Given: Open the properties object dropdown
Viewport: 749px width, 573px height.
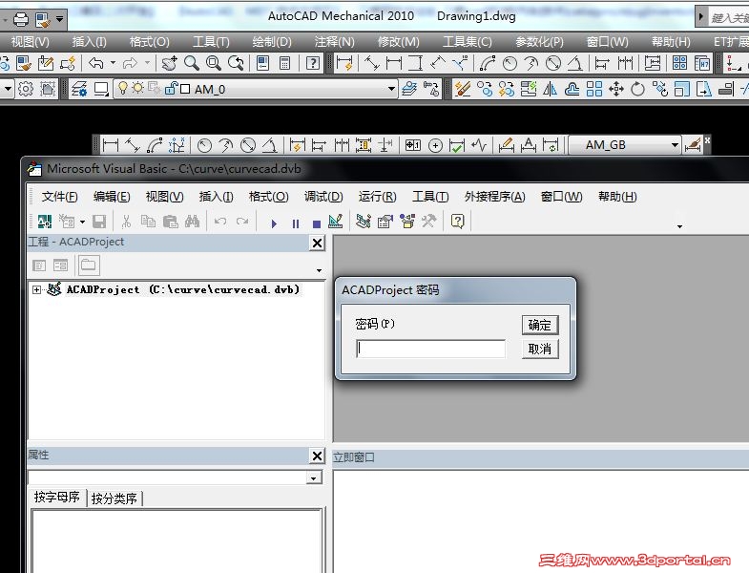Looking at the screenshot, I should pyautogui.click(x=314, y=477).
